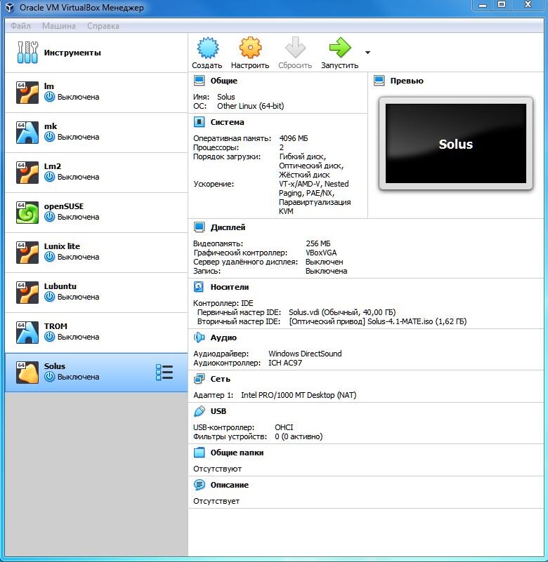This screenshot has height=562, width=548.
Task: Open the Система section header link
Action: click(227, 122)
